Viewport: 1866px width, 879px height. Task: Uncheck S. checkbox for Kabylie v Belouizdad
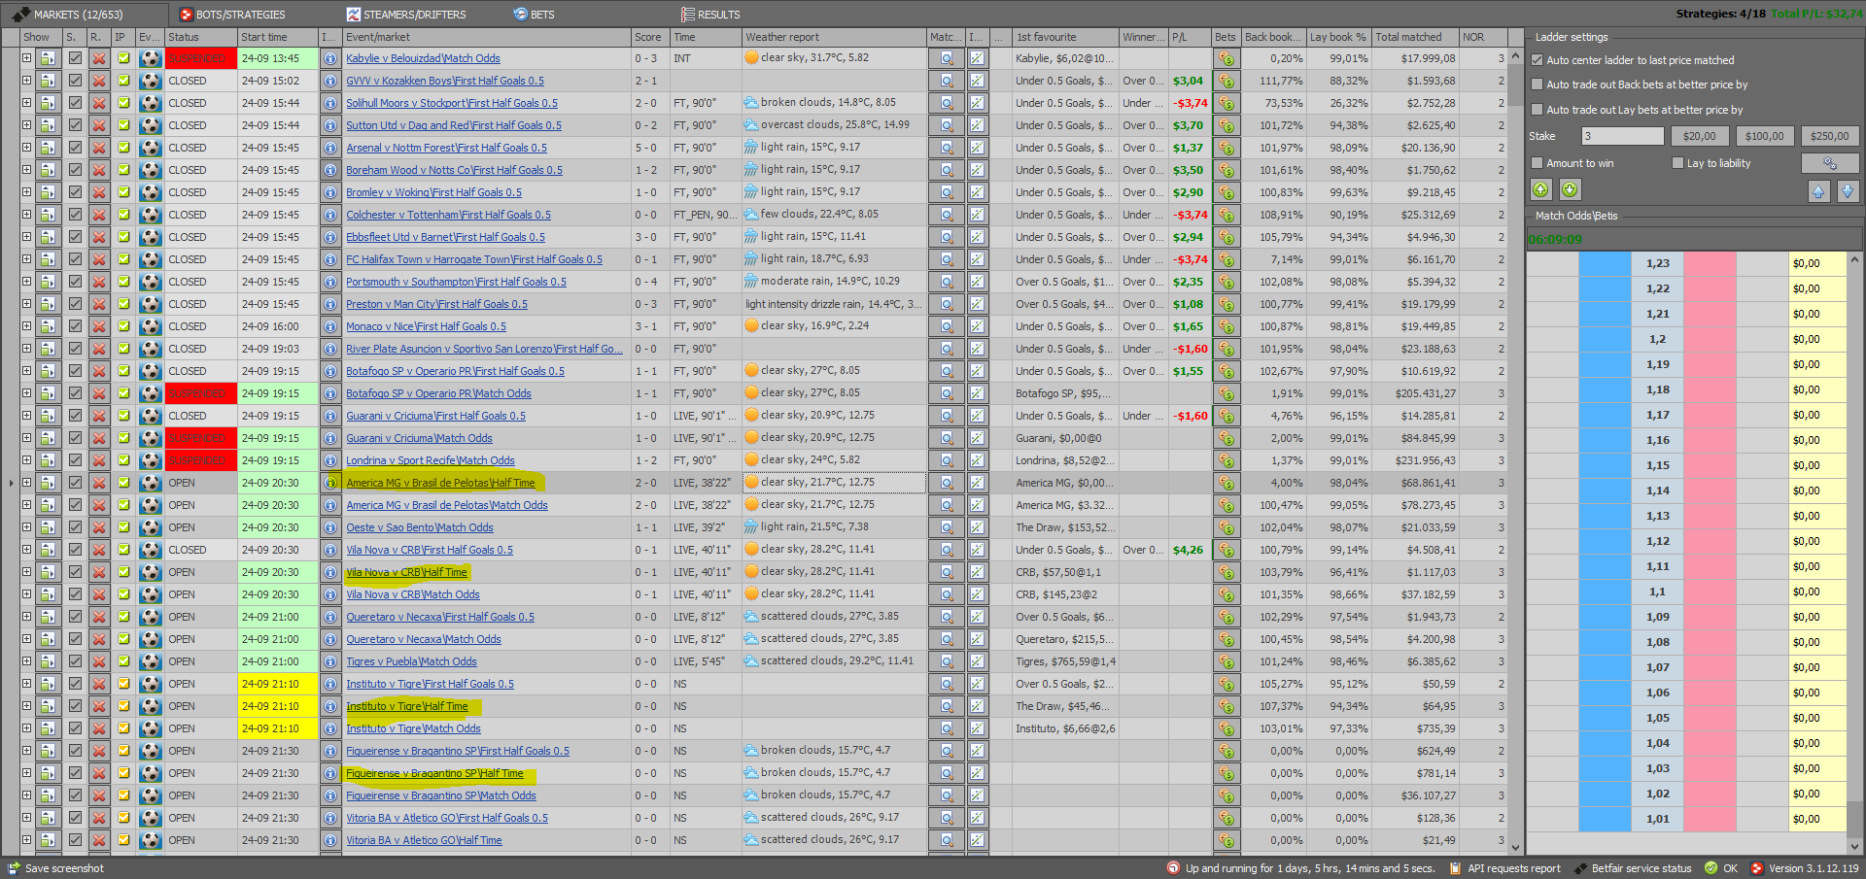point(75,58)
